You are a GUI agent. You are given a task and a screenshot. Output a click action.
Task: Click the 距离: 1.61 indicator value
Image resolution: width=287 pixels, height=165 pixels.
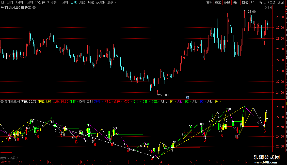(x=44, y=102)
